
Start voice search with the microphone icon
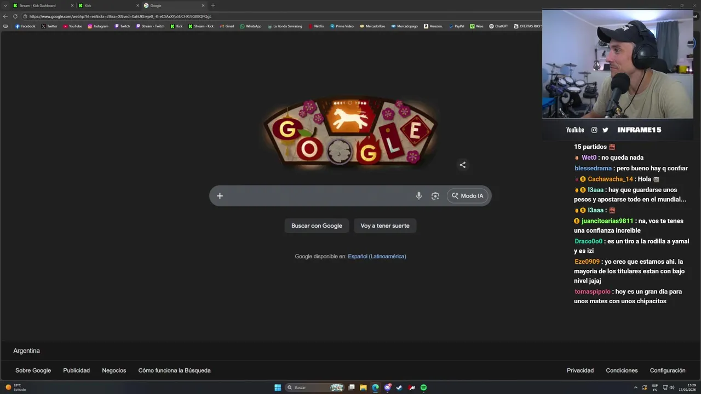(419, 196)
